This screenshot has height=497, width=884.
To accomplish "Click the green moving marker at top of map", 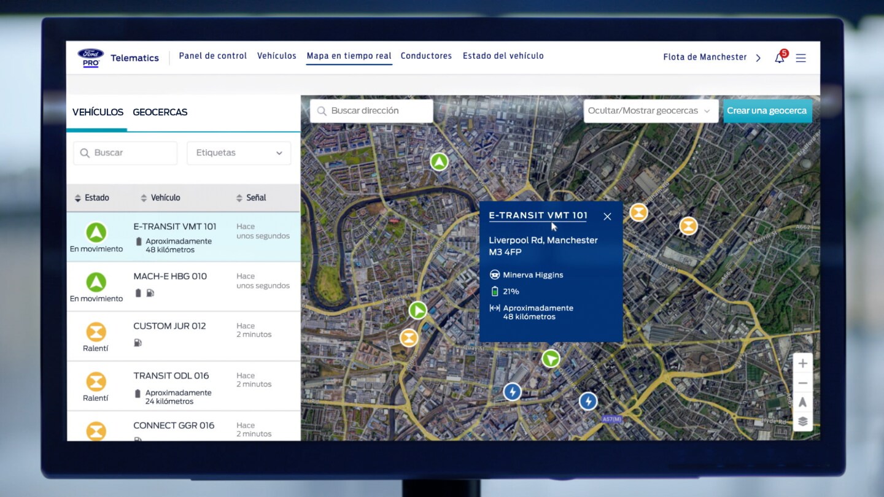I will [x=439, y=162].
